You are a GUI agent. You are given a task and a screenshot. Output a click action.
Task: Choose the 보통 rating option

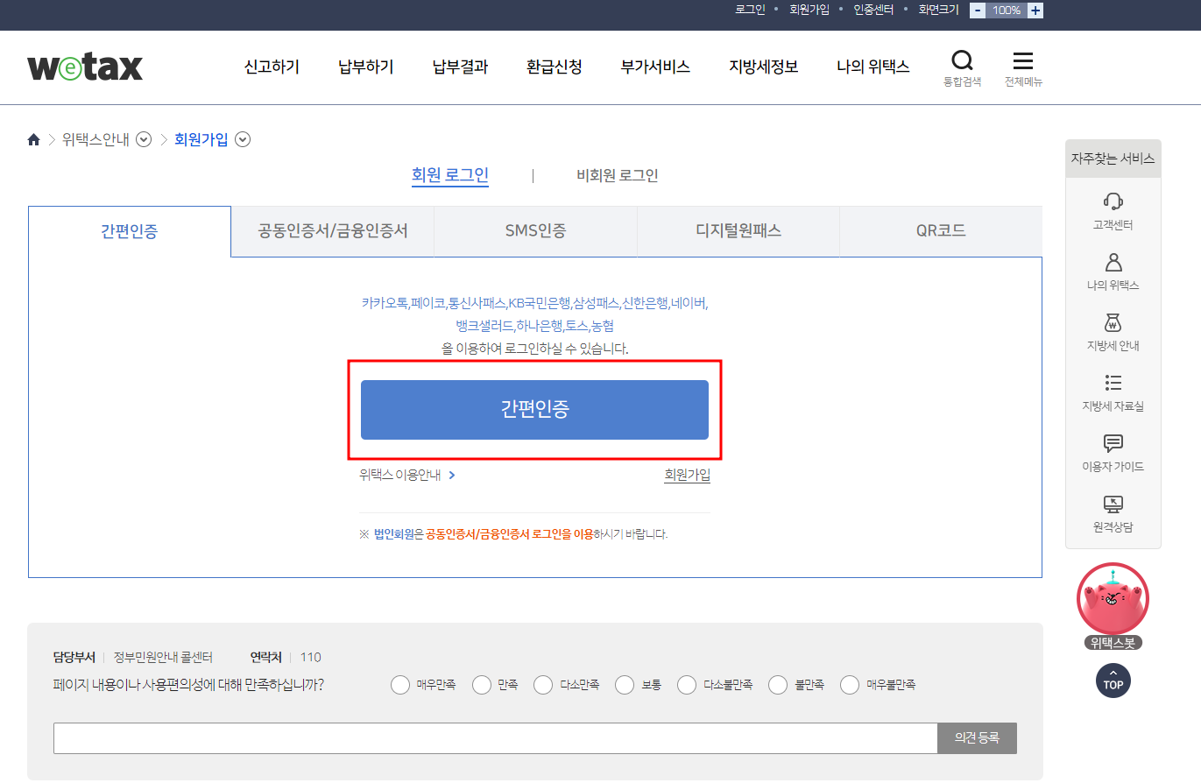(x=624, y=685)
